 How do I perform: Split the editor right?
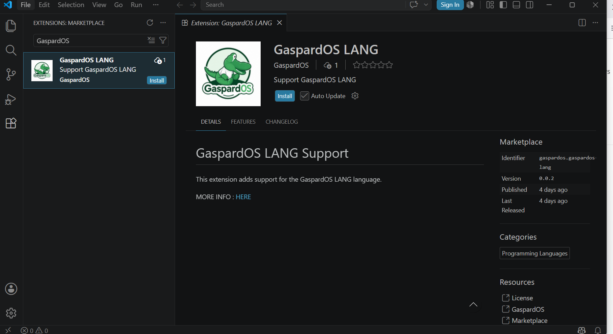[x=582, y=23]
